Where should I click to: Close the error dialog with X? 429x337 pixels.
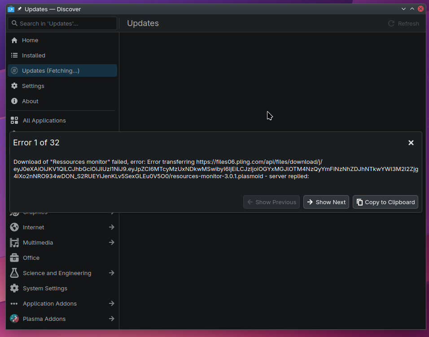pyautogui.click(x=411, y=143)
